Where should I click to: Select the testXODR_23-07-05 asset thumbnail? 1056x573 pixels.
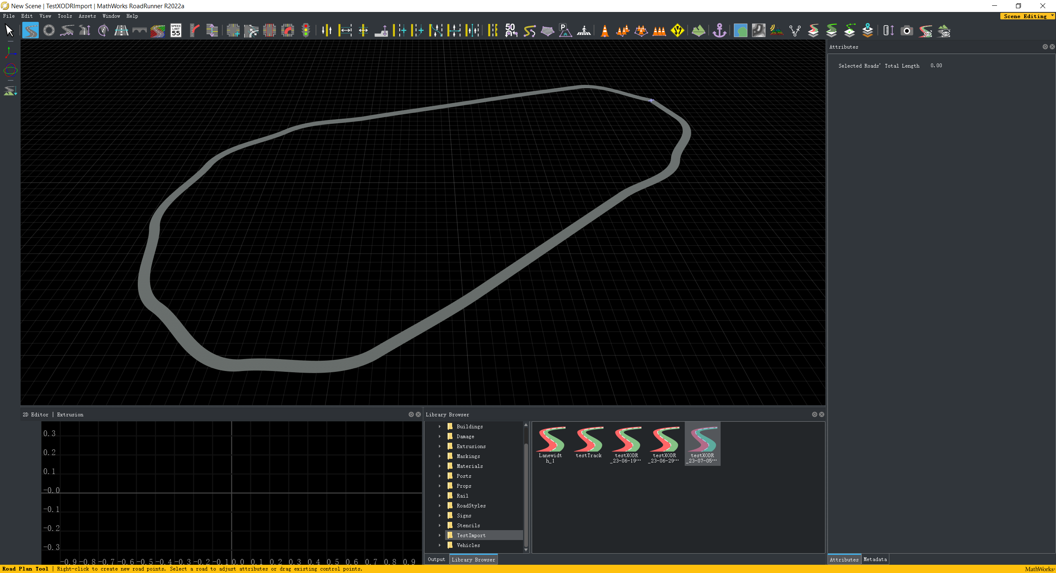(x=702, y=444)
